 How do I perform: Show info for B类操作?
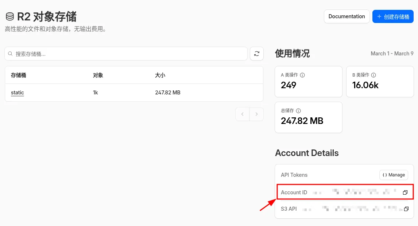click(x=374, y=75)
